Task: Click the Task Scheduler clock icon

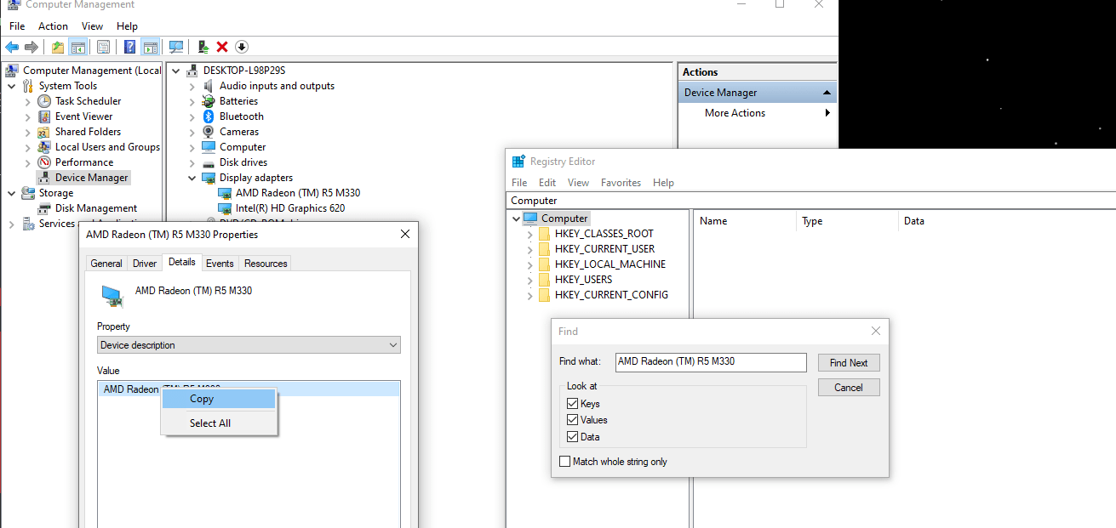Action: coord(44,101)
